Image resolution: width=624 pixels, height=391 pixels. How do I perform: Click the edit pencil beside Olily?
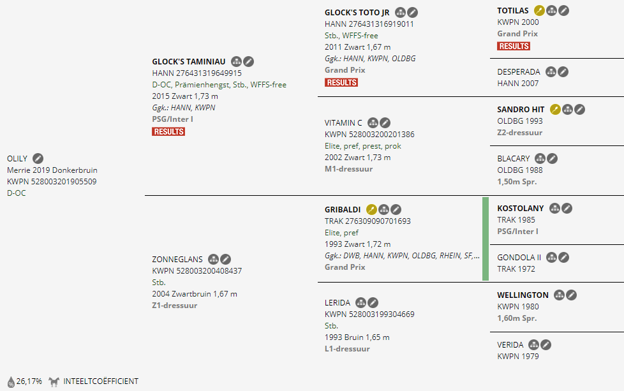(x=38, y=158)
